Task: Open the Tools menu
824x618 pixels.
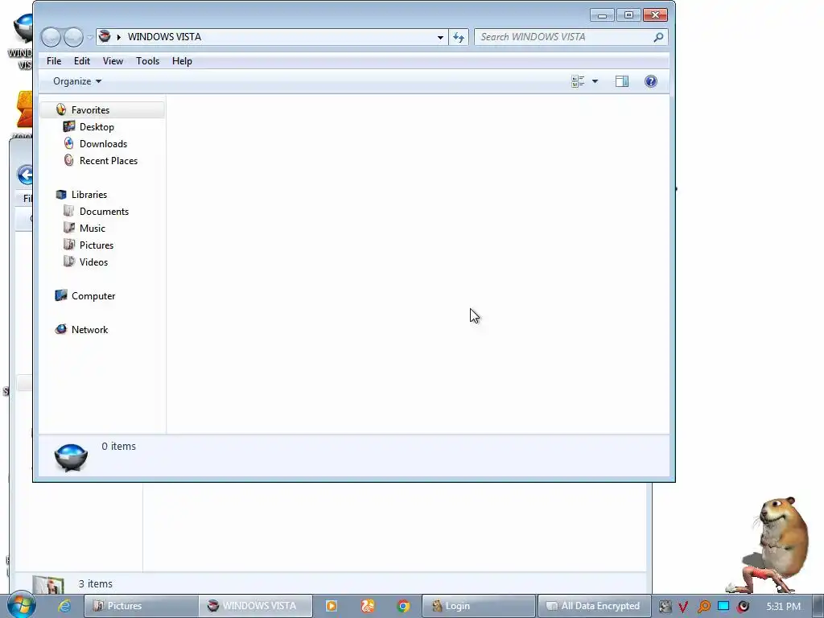Action: pyautogui.click(x=147, y=61)
